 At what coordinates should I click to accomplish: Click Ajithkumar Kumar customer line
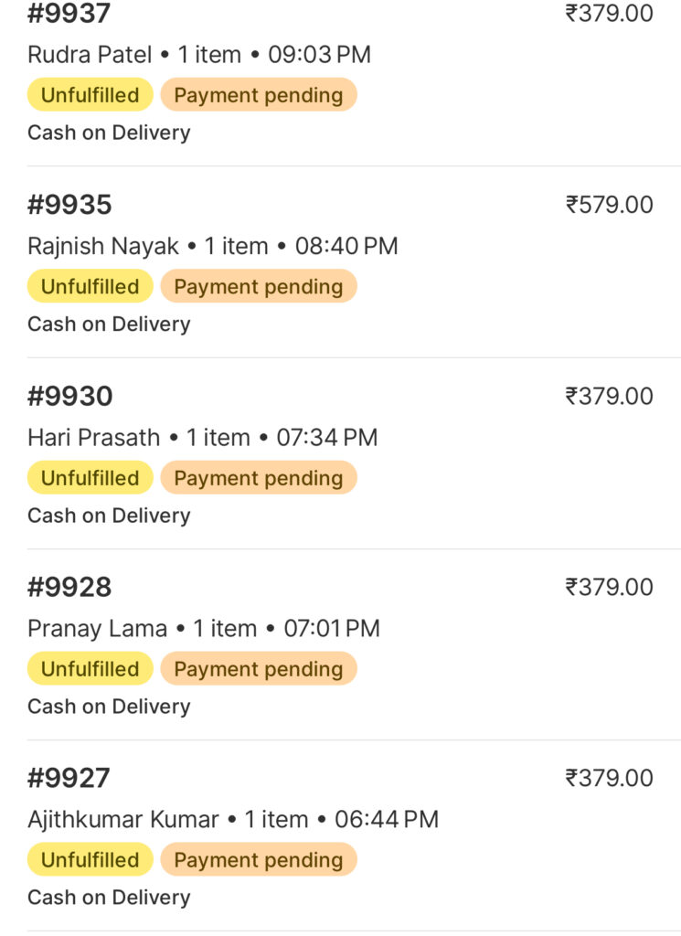[232, 819]
